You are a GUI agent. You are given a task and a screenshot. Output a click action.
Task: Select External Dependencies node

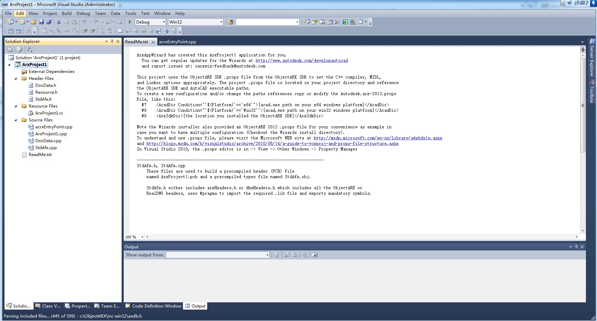51,72
